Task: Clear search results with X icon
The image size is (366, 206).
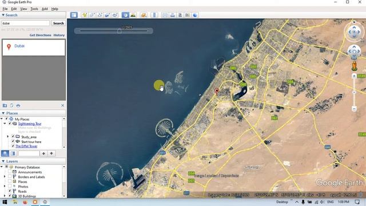Action: (62, 105)
